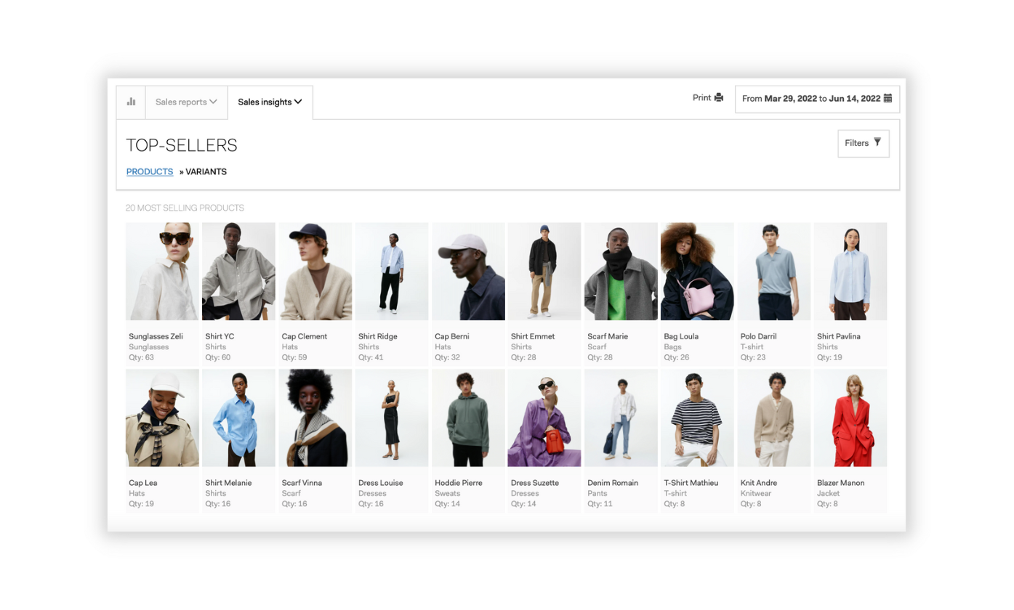The height and width of the screenshot is (610, 1014).
Task: Open the Denim Romain product image
Action: tap(621, 418)
